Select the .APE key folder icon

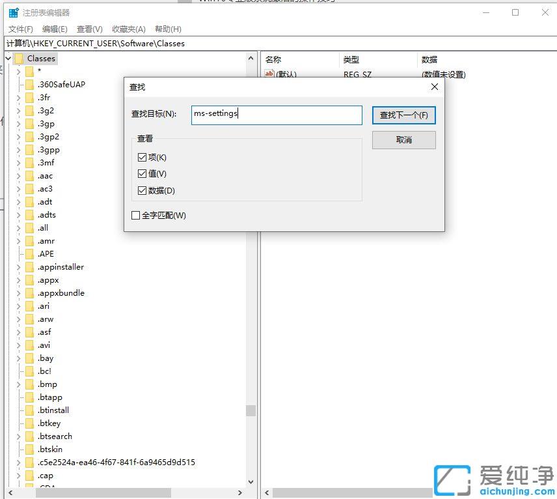(x=29, y=254)
